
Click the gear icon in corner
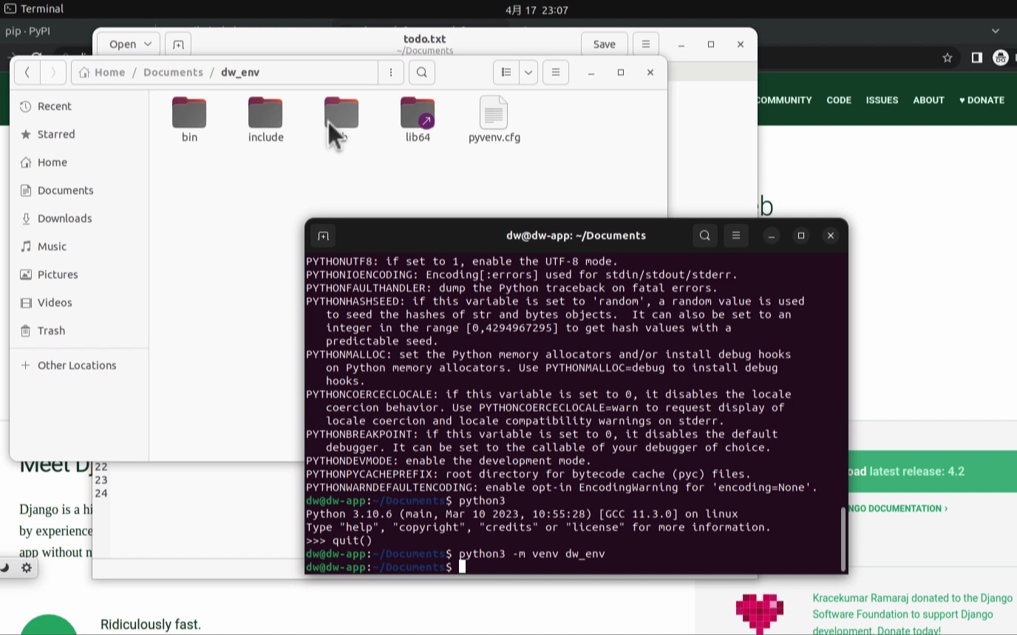point(27,568)
